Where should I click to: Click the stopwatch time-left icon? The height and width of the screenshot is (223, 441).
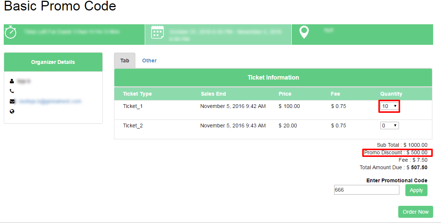(x=10, y=32)
